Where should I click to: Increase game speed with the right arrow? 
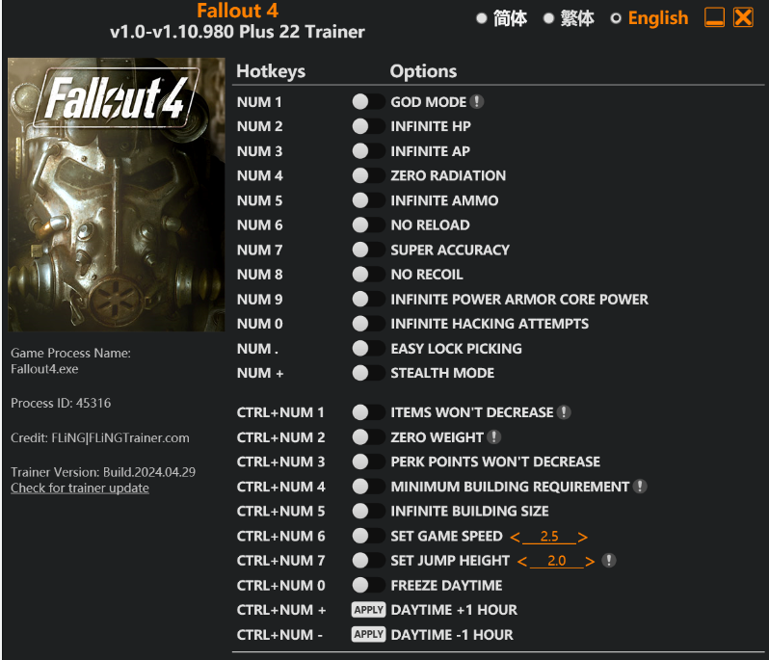coord(583,538)
